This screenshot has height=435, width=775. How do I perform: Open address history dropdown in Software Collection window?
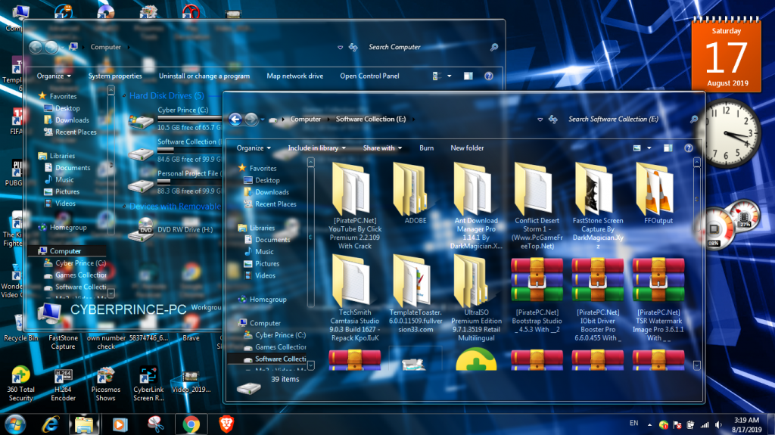[x=540, y=119]
